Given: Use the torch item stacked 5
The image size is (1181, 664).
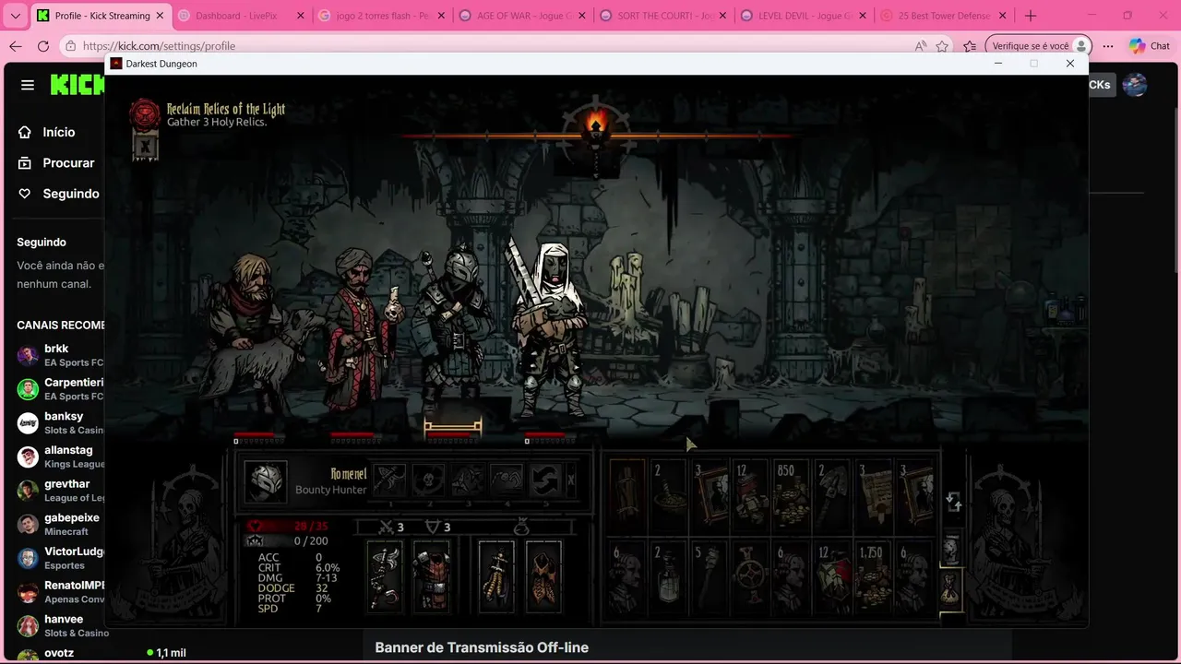Looking at the screenshot, I should coord(710,578).
